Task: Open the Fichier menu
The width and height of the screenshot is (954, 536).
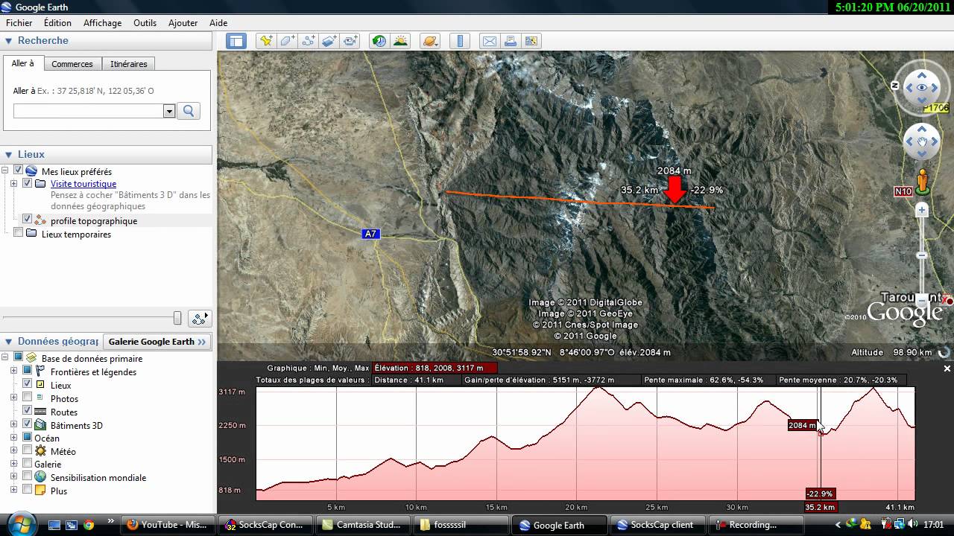Action: pyautogui.click(x=19, y=23)
